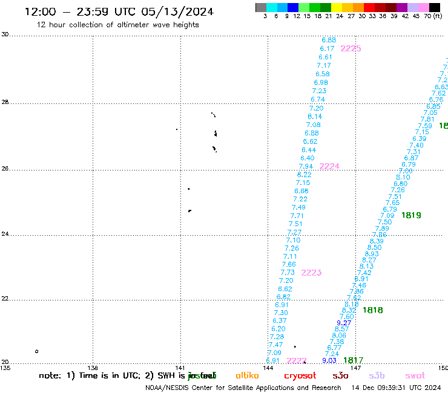Click the pink time label 2225
This screenshot has height=393, width=448.
[351, 48]
